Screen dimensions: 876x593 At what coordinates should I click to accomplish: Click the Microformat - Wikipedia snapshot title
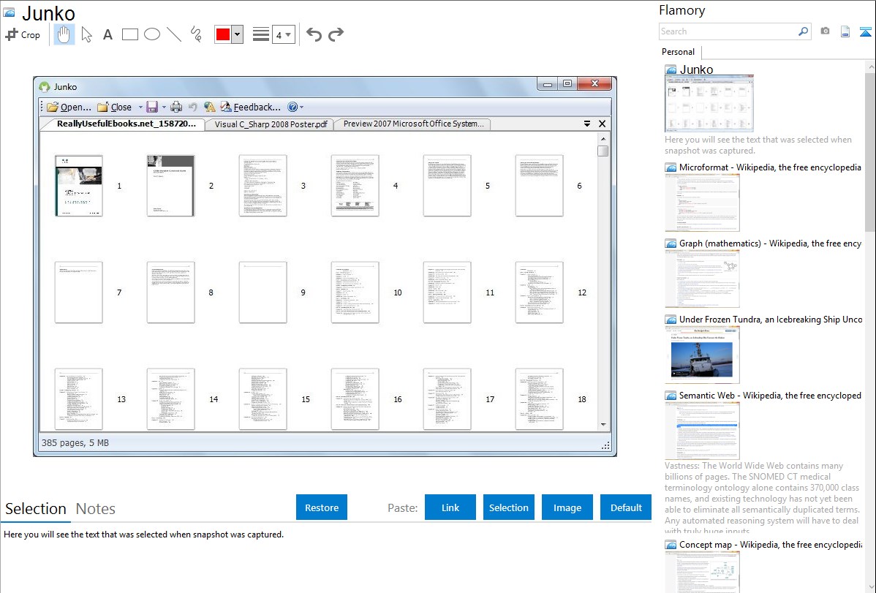click(x=770, y=167)
